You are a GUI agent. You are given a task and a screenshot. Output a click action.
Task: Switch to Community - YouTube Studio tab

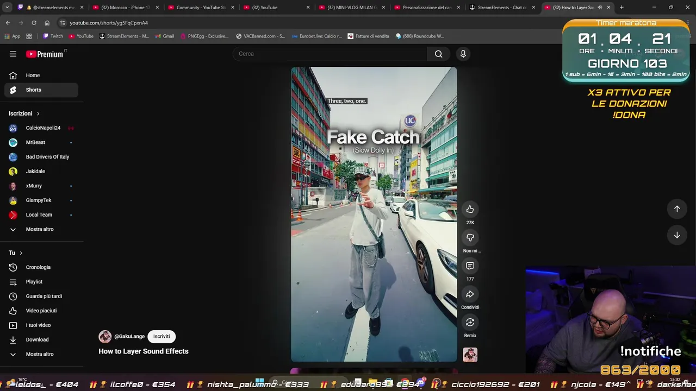[200, 8]
